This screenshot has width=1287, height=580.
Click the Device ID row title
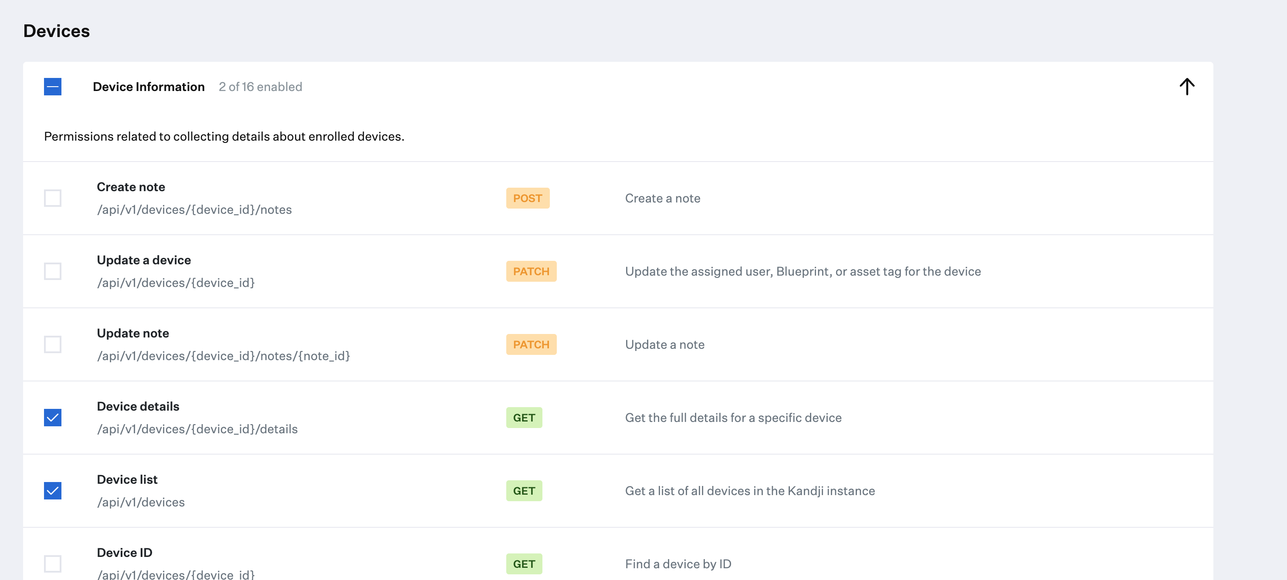125,553
